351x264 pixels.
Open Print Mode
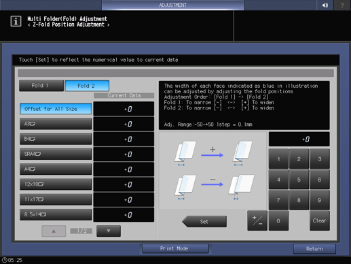point(175,248)
